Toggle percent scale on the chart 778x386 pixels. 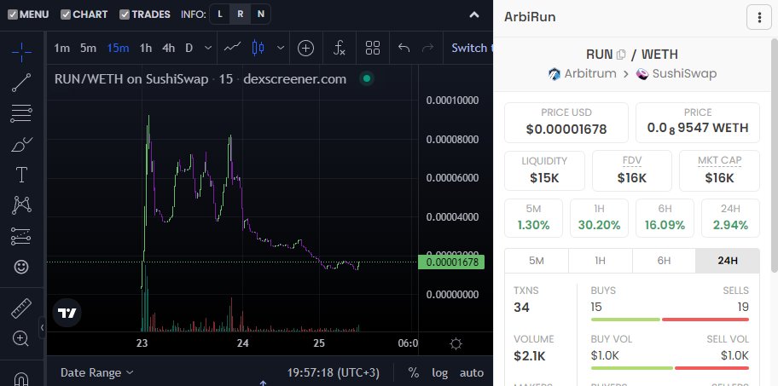[x=413, y=372]
